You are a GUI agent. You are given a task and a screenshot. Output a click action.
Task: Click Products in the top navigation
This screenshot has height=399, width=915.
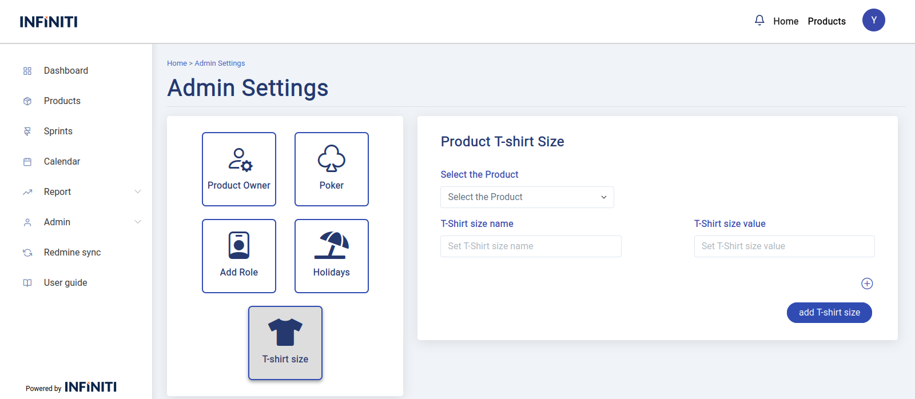pyautogui.click(x=826, y=21)
